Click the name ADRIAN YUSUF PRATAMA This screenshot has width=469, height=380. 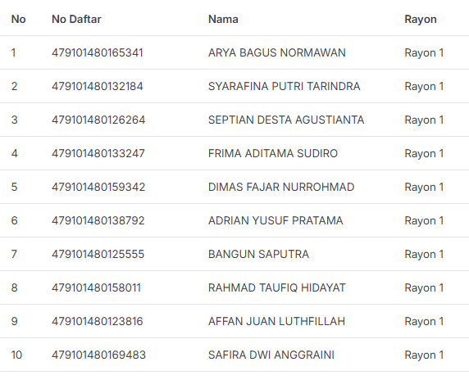pos(275,220)
